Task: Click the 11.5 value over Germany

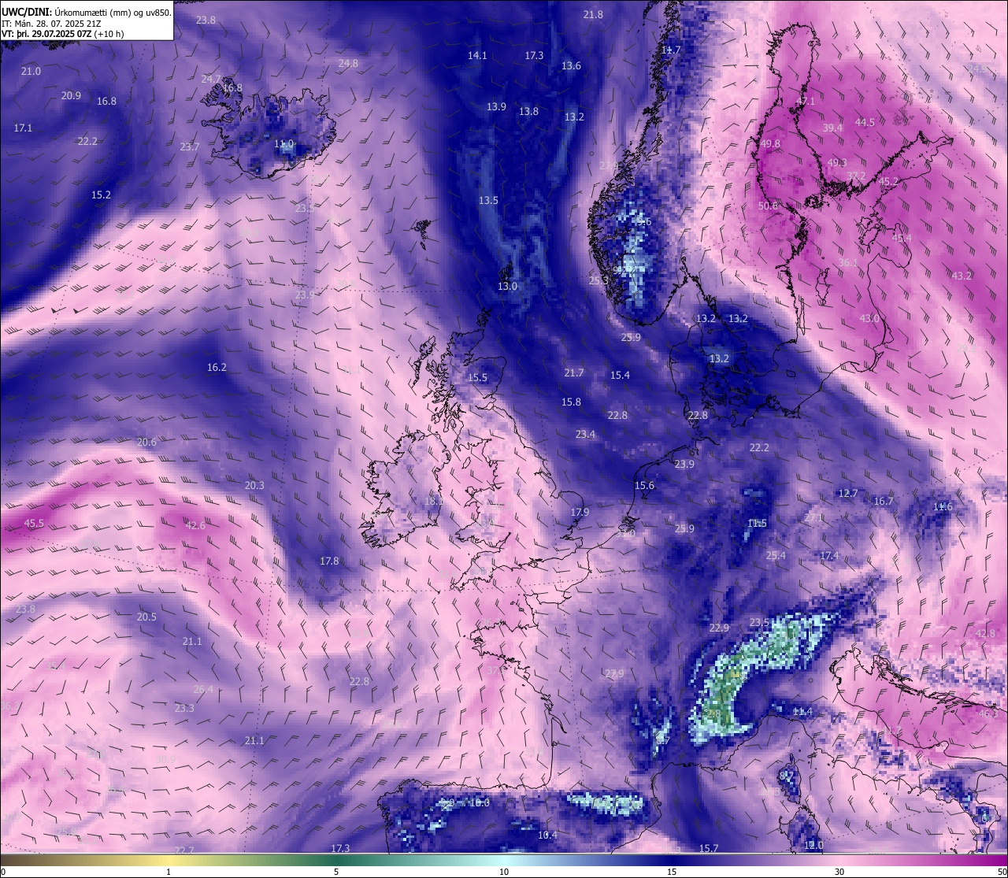Action: click(x=757, y=523)
